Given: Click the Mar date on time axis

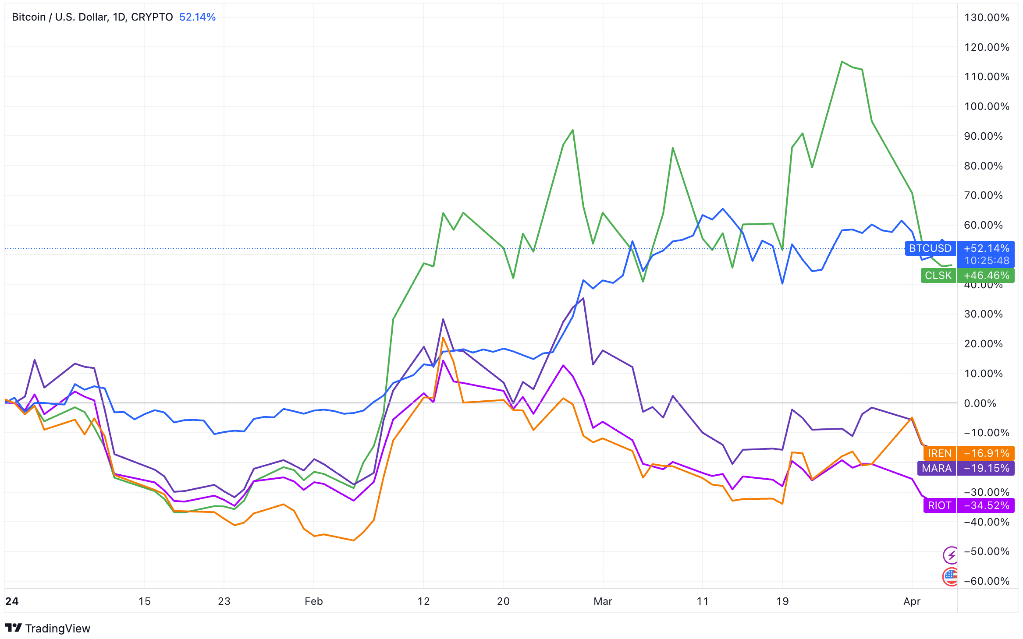Looking at the screenshot, I should click(x=603, y=601).
